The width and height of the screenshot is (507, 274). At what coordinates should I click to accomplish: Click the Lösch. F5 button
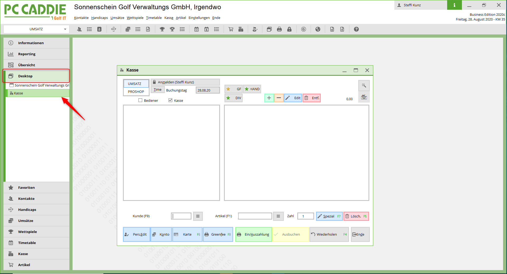(356, 216)
